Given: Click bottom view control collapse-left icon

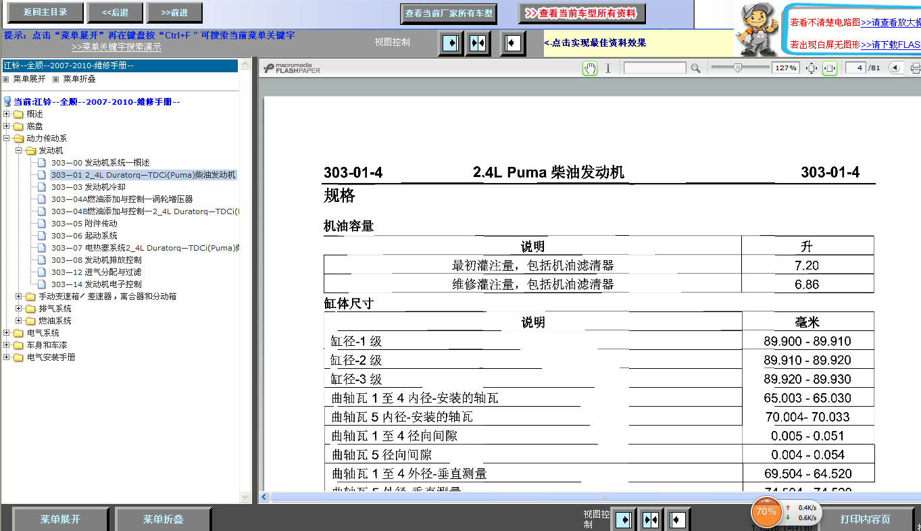Looking at the screenshot, I should coord(678,520).
